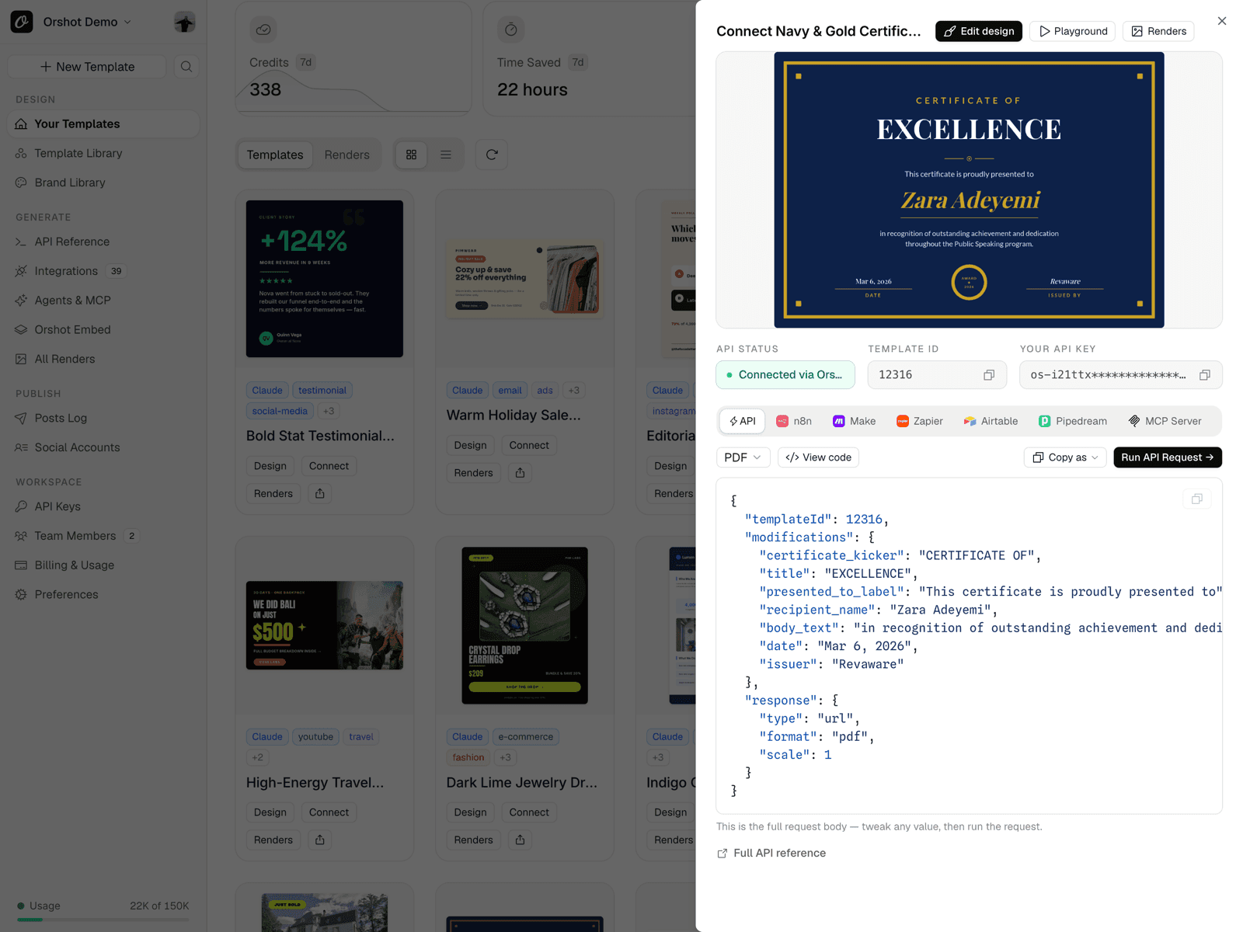Open Posts Log in sidebar
Screen dimensions: 1243x932
(x=103, y=418)
